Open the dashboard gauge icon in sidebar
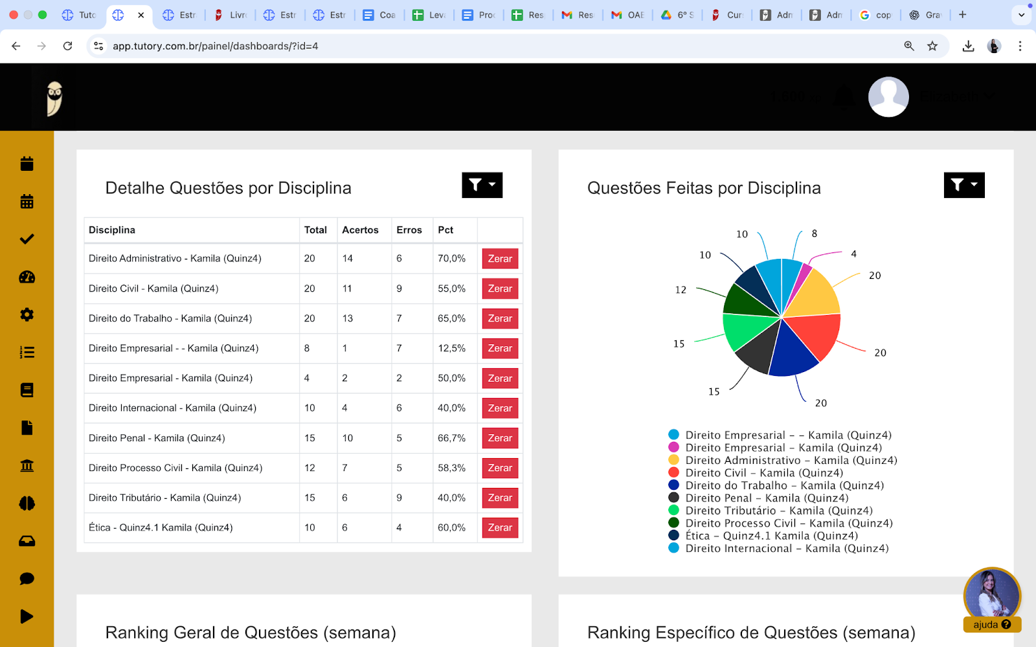The height and width of the screenshot is (647, 1036). [x=27, y=277]
